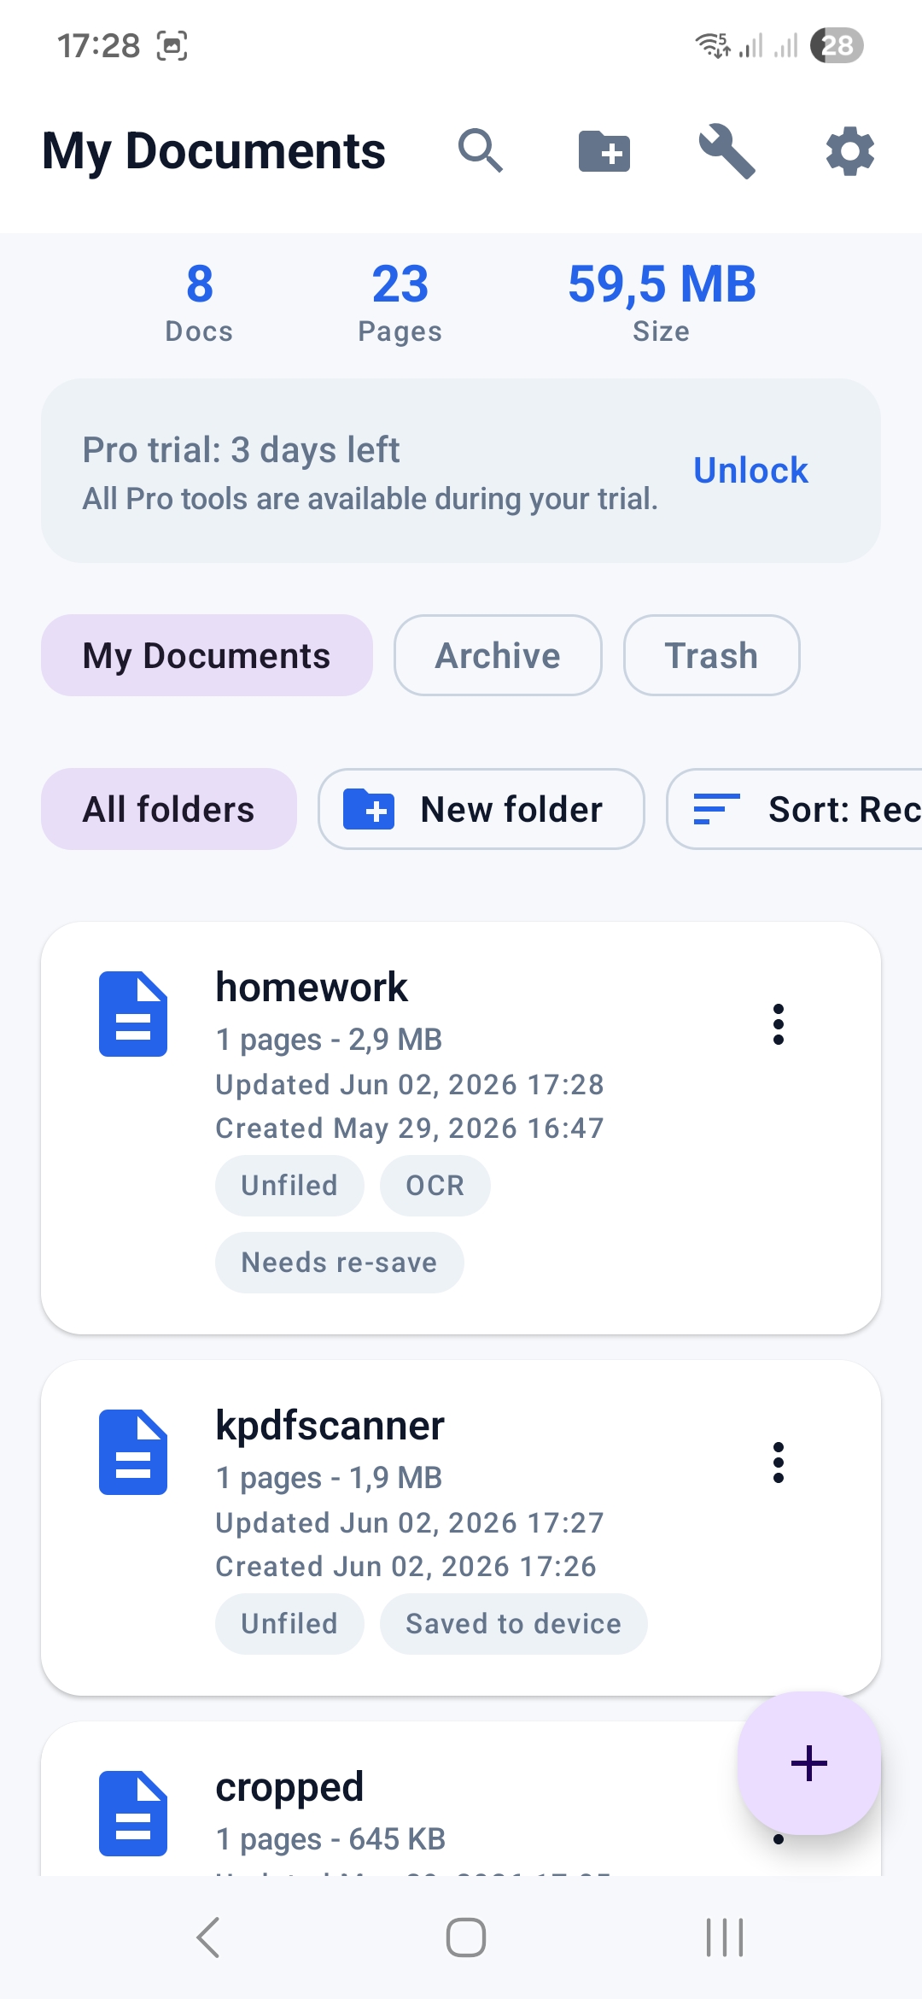Tap the 17:28 clock in status bar

tap(98, 45)
